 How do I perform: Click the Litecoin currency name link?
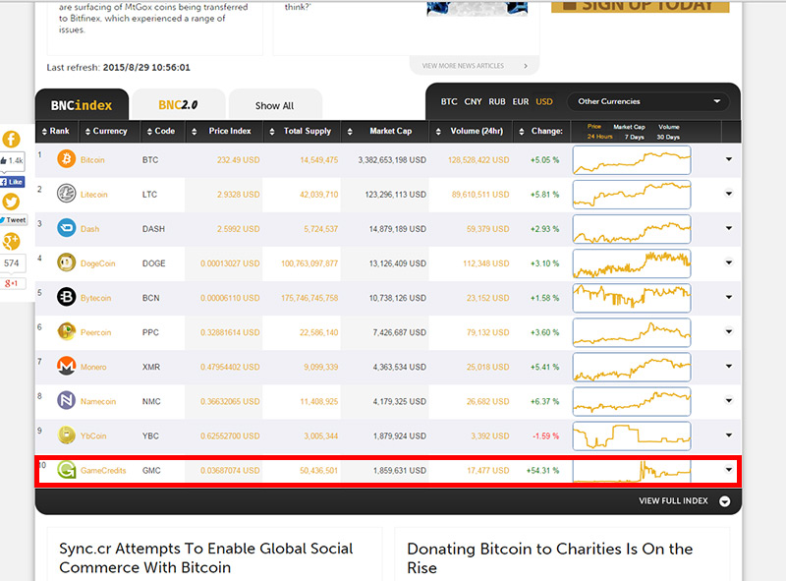coord(93,195)
